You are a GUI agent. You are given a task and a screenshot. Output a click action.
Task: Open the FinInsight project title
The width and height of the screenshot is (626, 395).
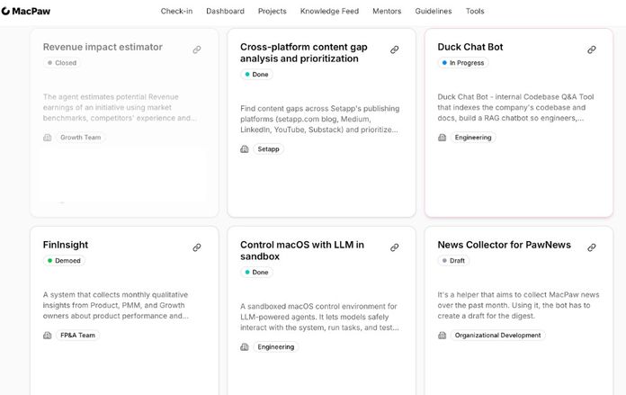coord(66,245)
